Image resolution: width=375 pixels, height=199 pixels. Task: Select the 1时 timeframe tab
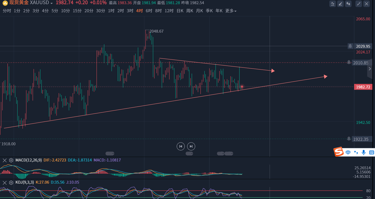pos(111,11)
